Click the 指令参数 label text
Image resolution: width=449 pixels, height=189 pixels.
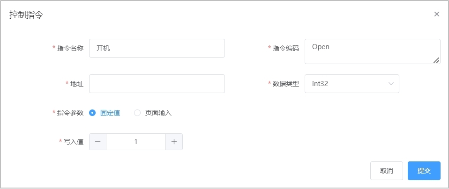coord(70,113)
